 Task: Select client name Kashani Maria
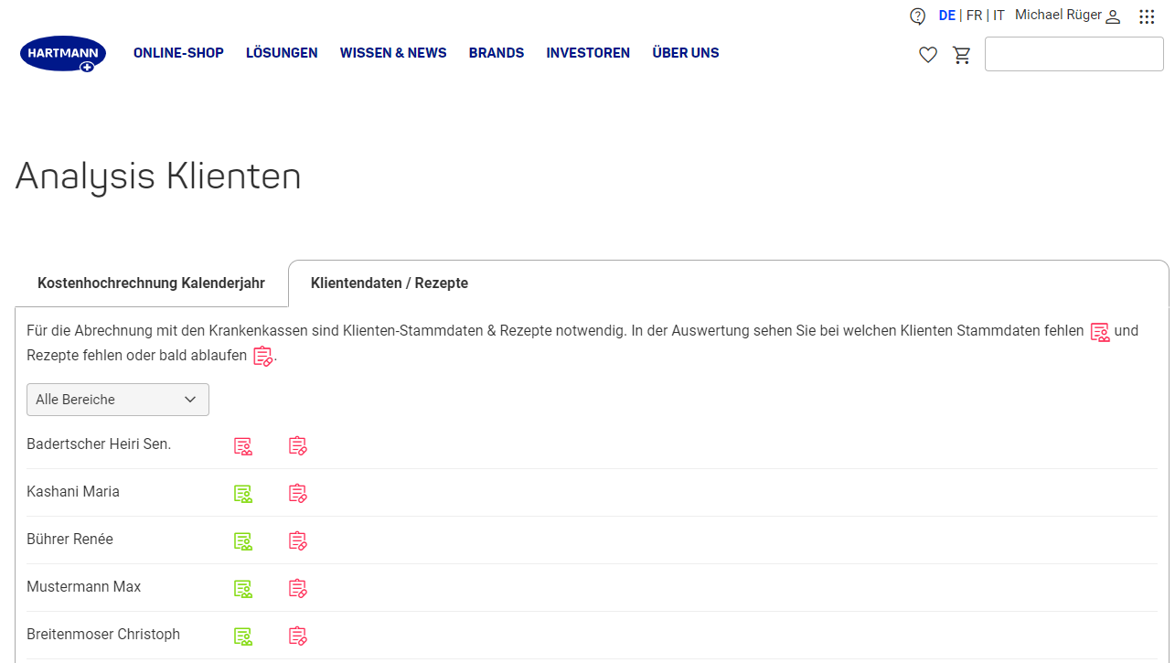coord(73,492)
